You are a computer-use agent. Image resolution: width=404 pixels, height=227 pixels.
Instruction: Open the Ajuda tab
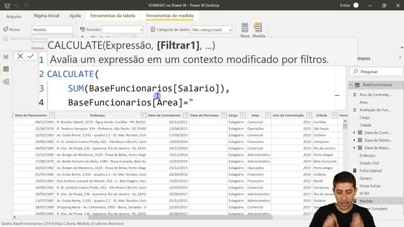click(75, 16)
